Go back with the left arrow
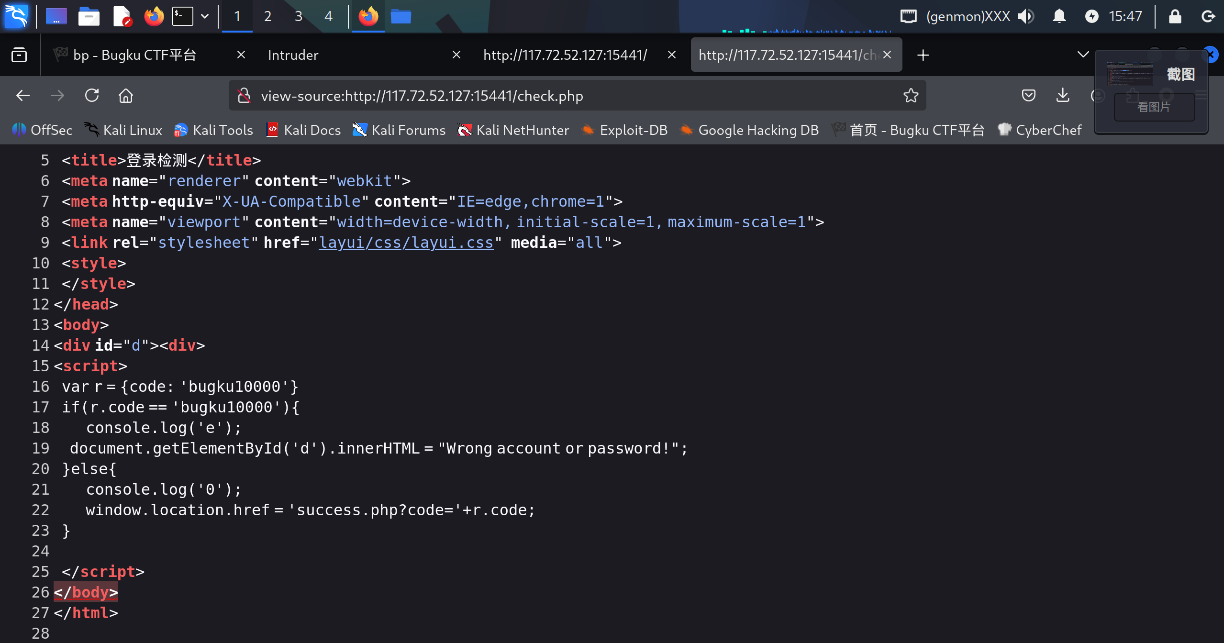Viewport: 1224px width, 643px height. [x=23, y=96]
